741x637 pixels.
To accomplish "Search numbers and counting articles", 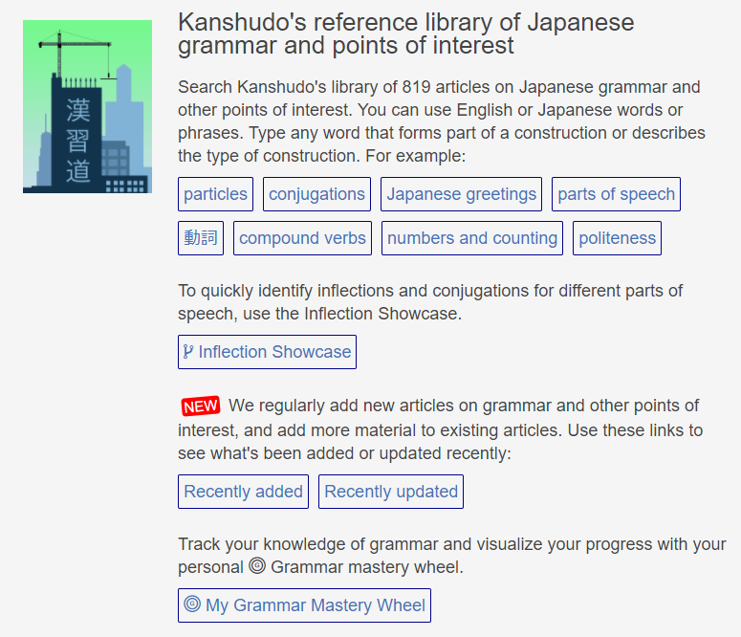I will click(x=472, y=238).
